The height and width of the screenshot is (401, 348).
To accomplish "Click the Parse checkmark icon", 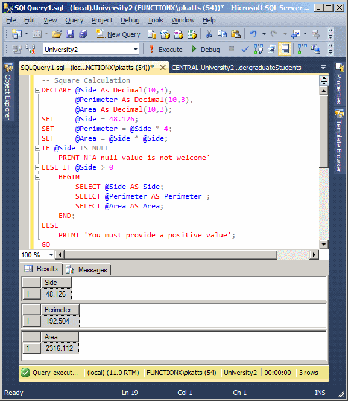I will (x=245, y=49).
